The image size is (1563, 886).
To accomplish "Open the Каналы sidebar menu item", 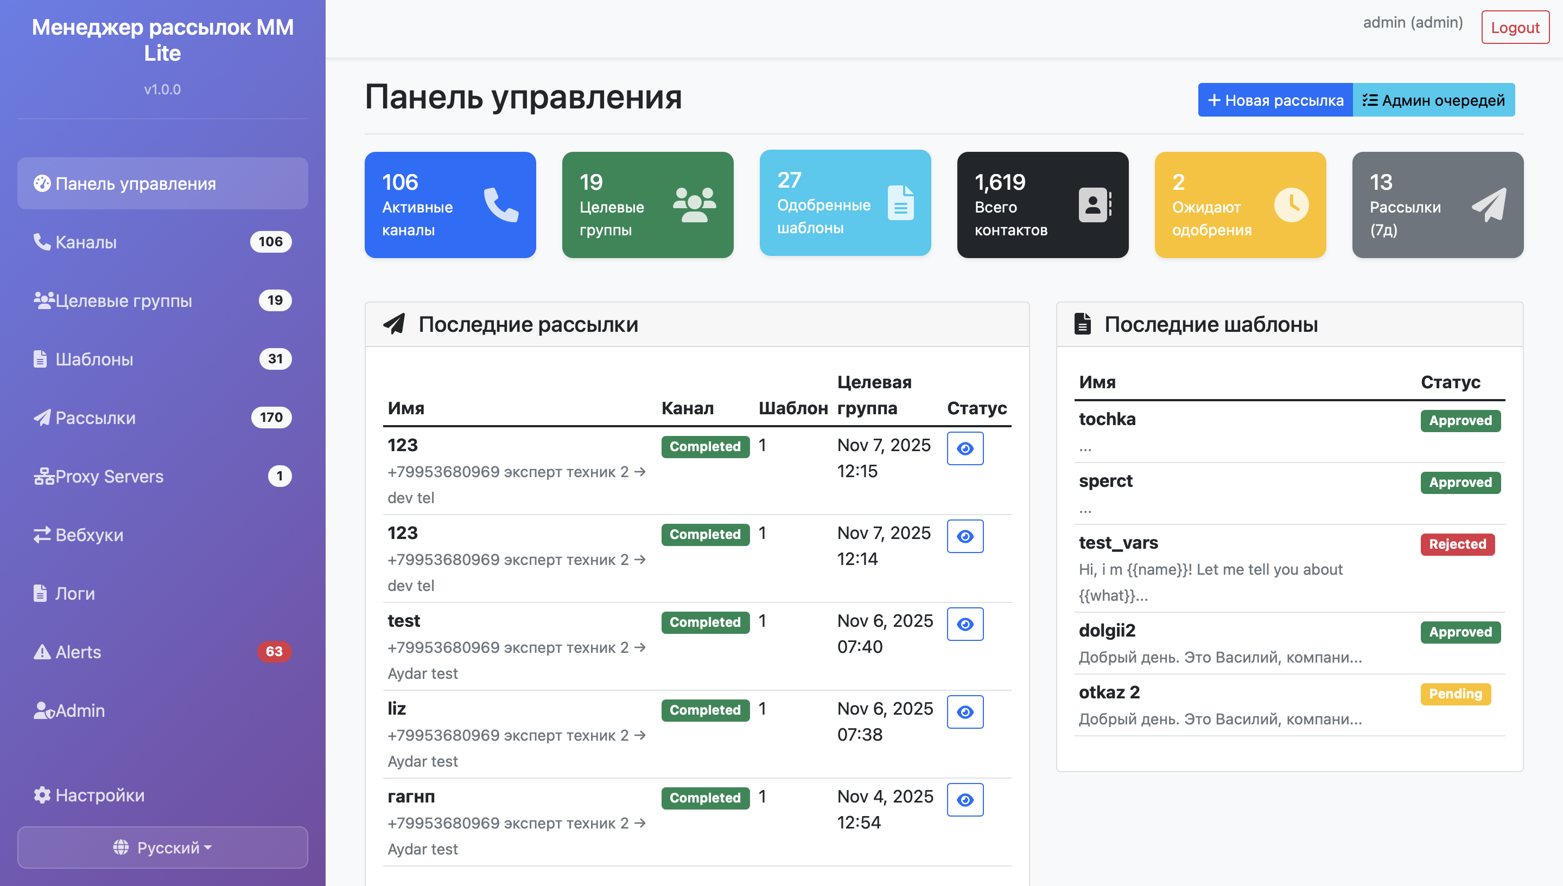I will coord(86,242).
